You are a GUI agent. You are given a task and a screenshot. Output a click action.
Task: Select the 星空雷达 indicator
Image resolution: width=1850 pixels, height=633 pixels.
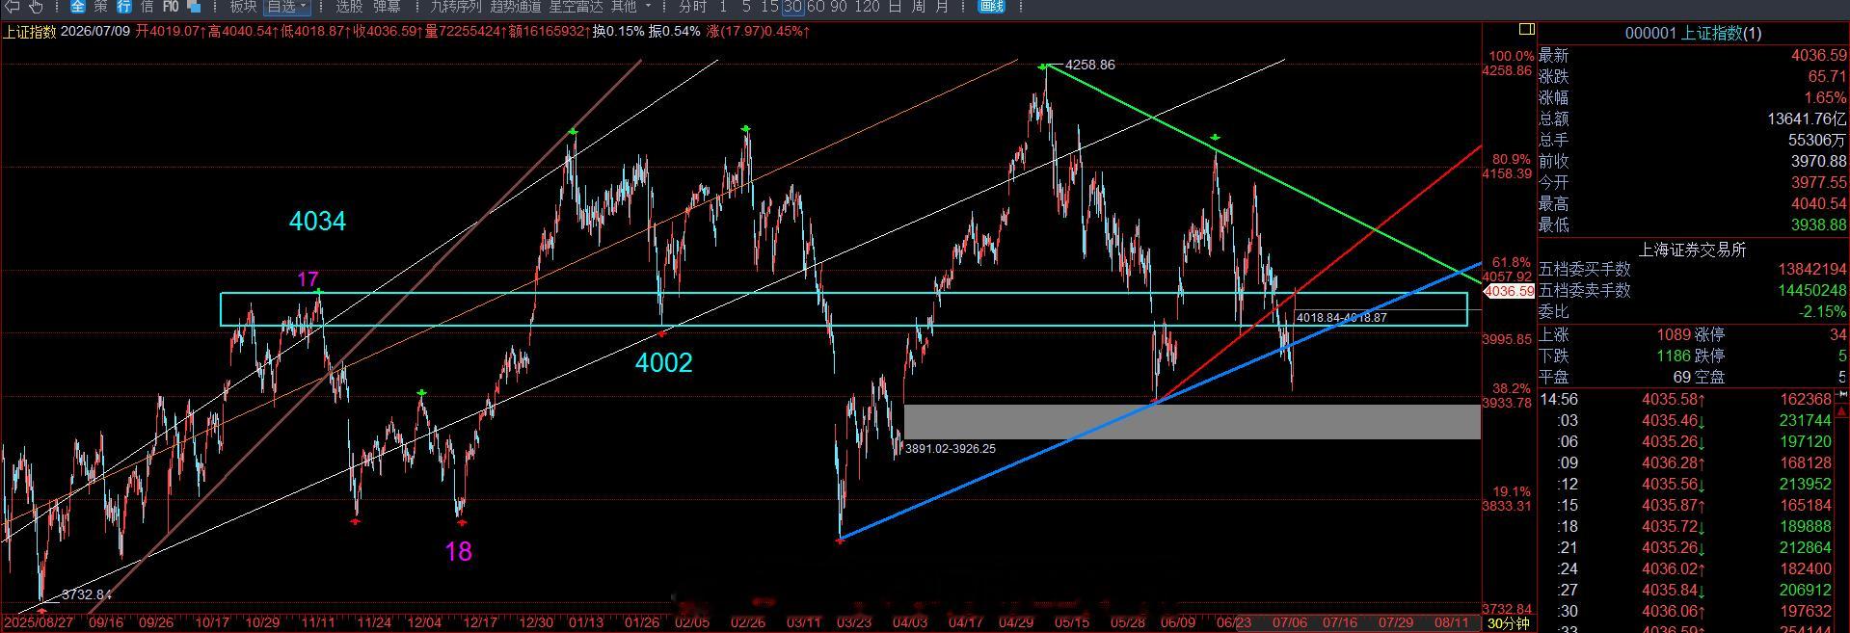pos(576,6)
